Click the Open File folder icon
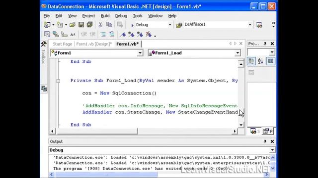The height and width of the screenshot is (178, 318). pyautogui.click(x=73, y=25)
